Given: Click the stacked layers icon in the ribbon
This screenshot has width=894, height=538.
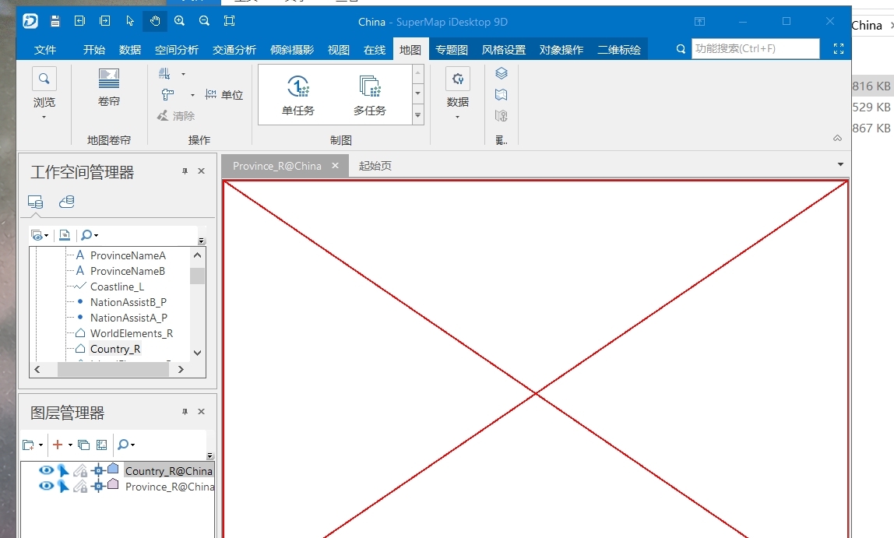Looking at the screenshot, I should pos(502,73).
